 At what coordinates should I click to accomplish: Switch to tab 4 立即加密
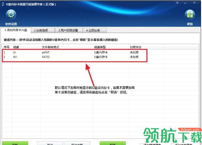pyautogui.click(x=95, y=30)
